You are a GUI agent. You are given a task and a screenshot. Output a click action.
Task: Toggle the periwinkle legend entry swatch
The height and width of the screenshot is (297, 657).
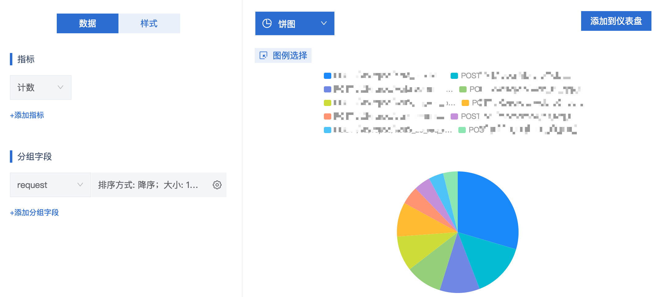click(x=327, y=89)
